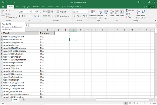The height and width of the screenshot is (105, 157).
Task: Open Find & Select magnifier
Action: 143,14
